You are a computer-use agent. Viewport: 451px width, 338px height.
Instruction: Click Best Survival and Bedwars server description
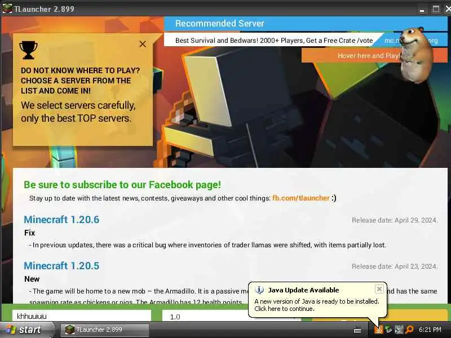click(274, 41)
